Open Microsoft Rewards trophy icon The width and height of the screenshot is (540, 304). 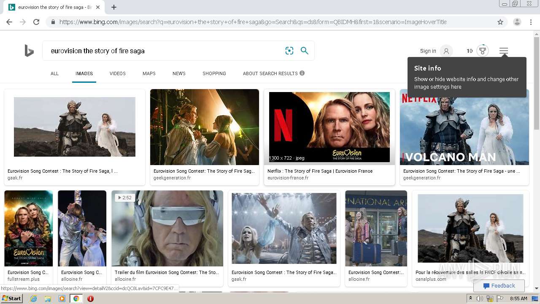click(x=483, y=51)
